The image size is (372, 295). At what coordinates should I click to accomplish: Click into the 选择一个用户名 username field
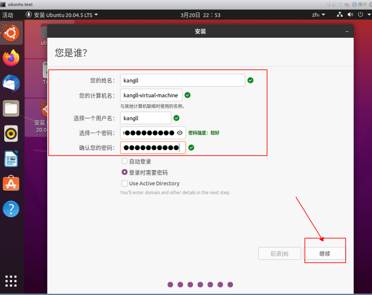[x=146, y=118]
